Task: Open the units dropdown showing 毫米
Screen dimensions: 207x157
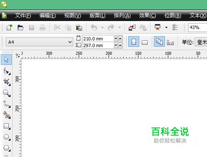Action: [201, 42]
